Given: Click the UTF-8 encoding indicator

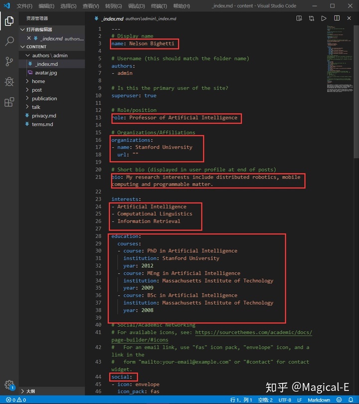Looking at the screenshot, I should coord(285,400).
